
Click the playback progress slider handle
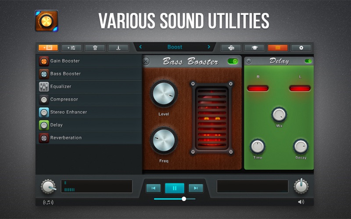point(184,199)
